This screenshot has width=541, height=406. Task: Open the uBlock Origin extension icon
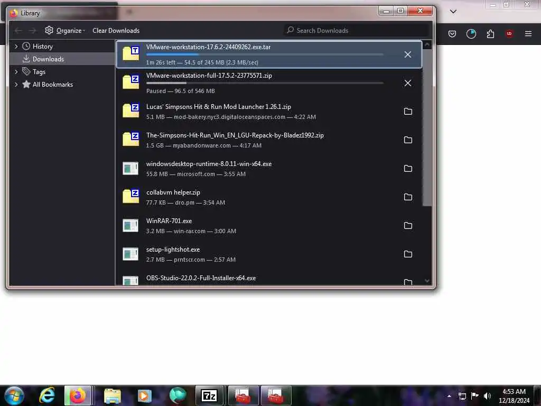point(509,34)
